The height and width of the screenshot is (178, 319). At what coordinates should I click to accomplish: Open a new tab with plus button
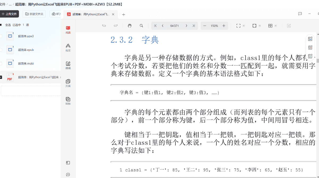tap(123, 15)
